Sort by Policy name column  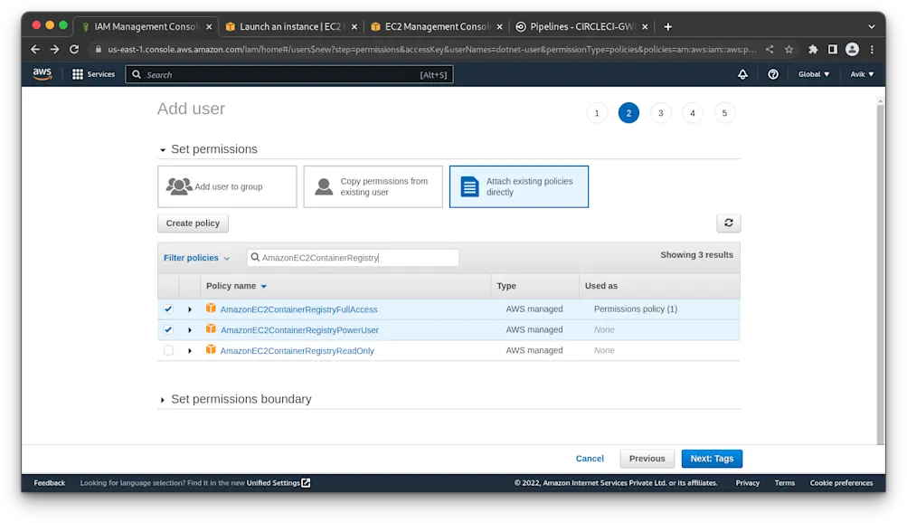[237, 286]
